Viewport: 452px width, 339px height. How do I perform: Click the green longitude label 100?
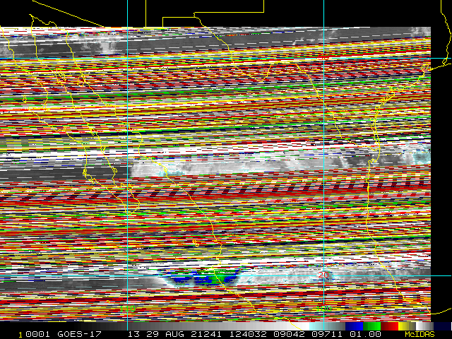coord(323,309)
